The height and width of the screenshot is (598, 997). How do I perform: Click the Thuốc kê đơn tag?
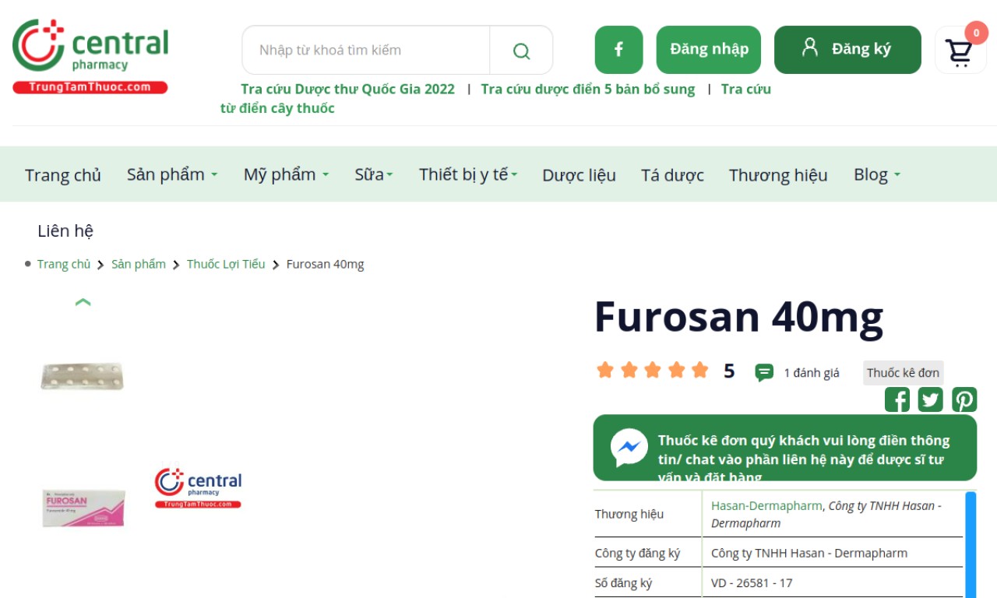(x=904, y=373)
